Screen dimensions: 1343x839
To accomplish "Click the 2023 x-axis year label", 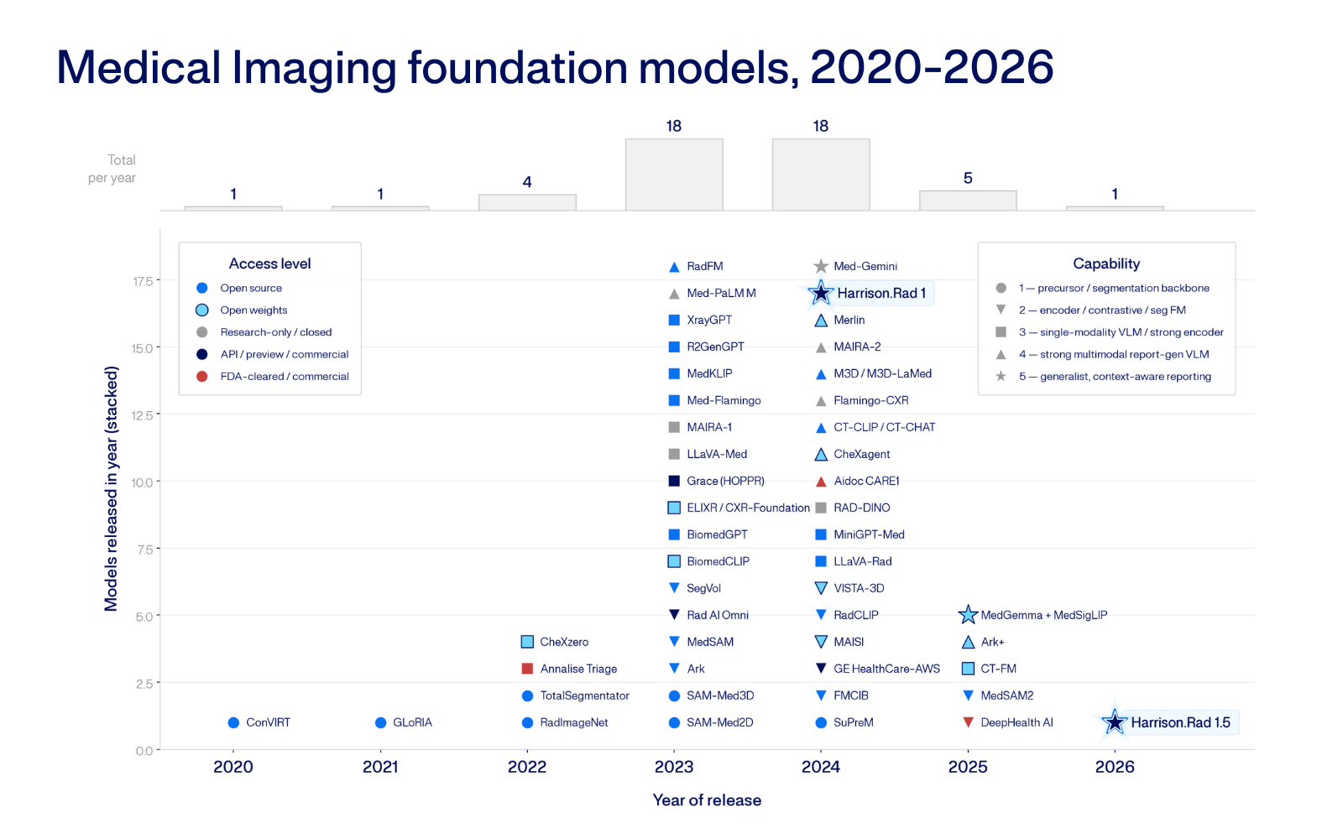I will [x=674, y=767].
